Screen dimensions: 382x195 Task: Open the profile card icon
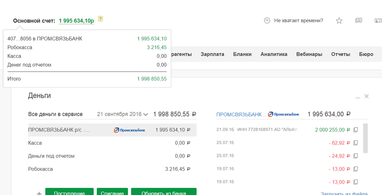coord(378,21)
